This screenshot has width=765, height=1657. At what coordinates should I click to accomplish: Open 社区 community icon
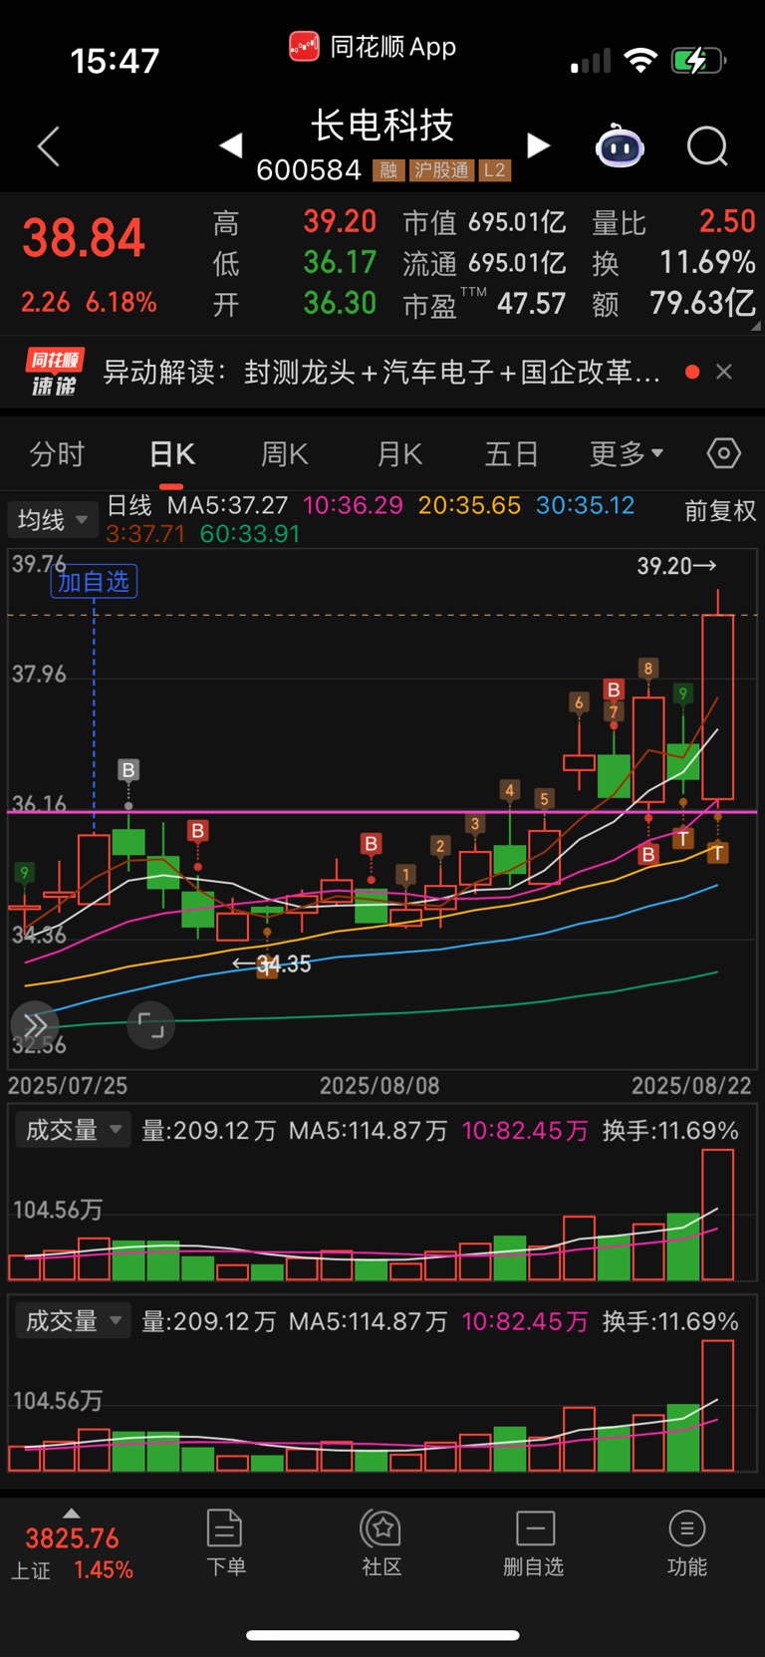tap(382, 1542)
